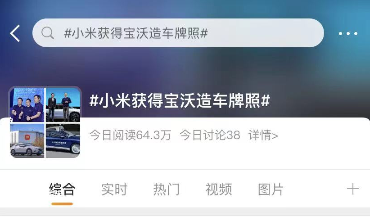Click the plus icon beside the tabs
The width and height of the screenshot is (370, 217).
coord(353,189)
